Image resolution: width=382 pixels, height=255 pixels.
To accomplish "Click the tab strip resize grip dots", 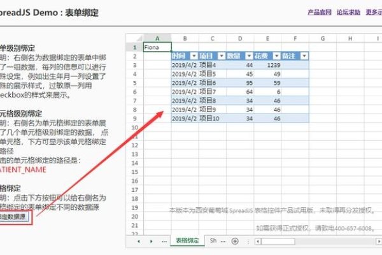I will [x=248, y=242].
